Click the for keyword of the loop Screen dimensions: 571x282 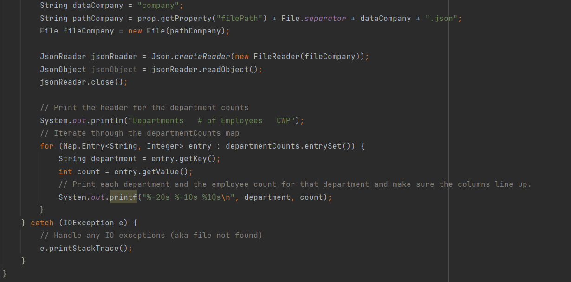tap(47, 146)
